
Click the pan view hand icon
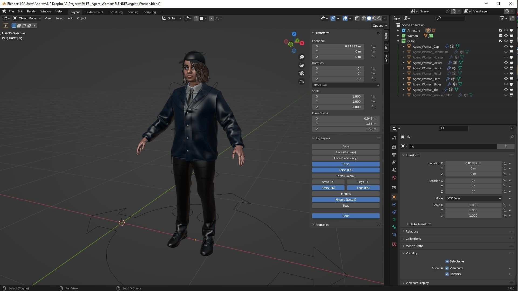(x=302, y=65)
